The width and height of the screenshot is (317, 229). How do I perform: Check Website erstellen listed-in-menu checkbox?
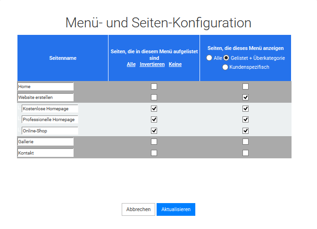[154, 98]
